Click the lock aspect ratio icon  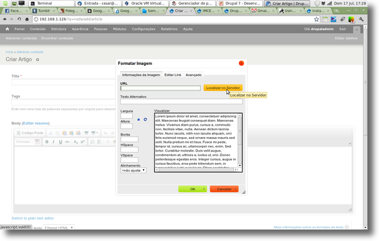(x=138, y=119)
